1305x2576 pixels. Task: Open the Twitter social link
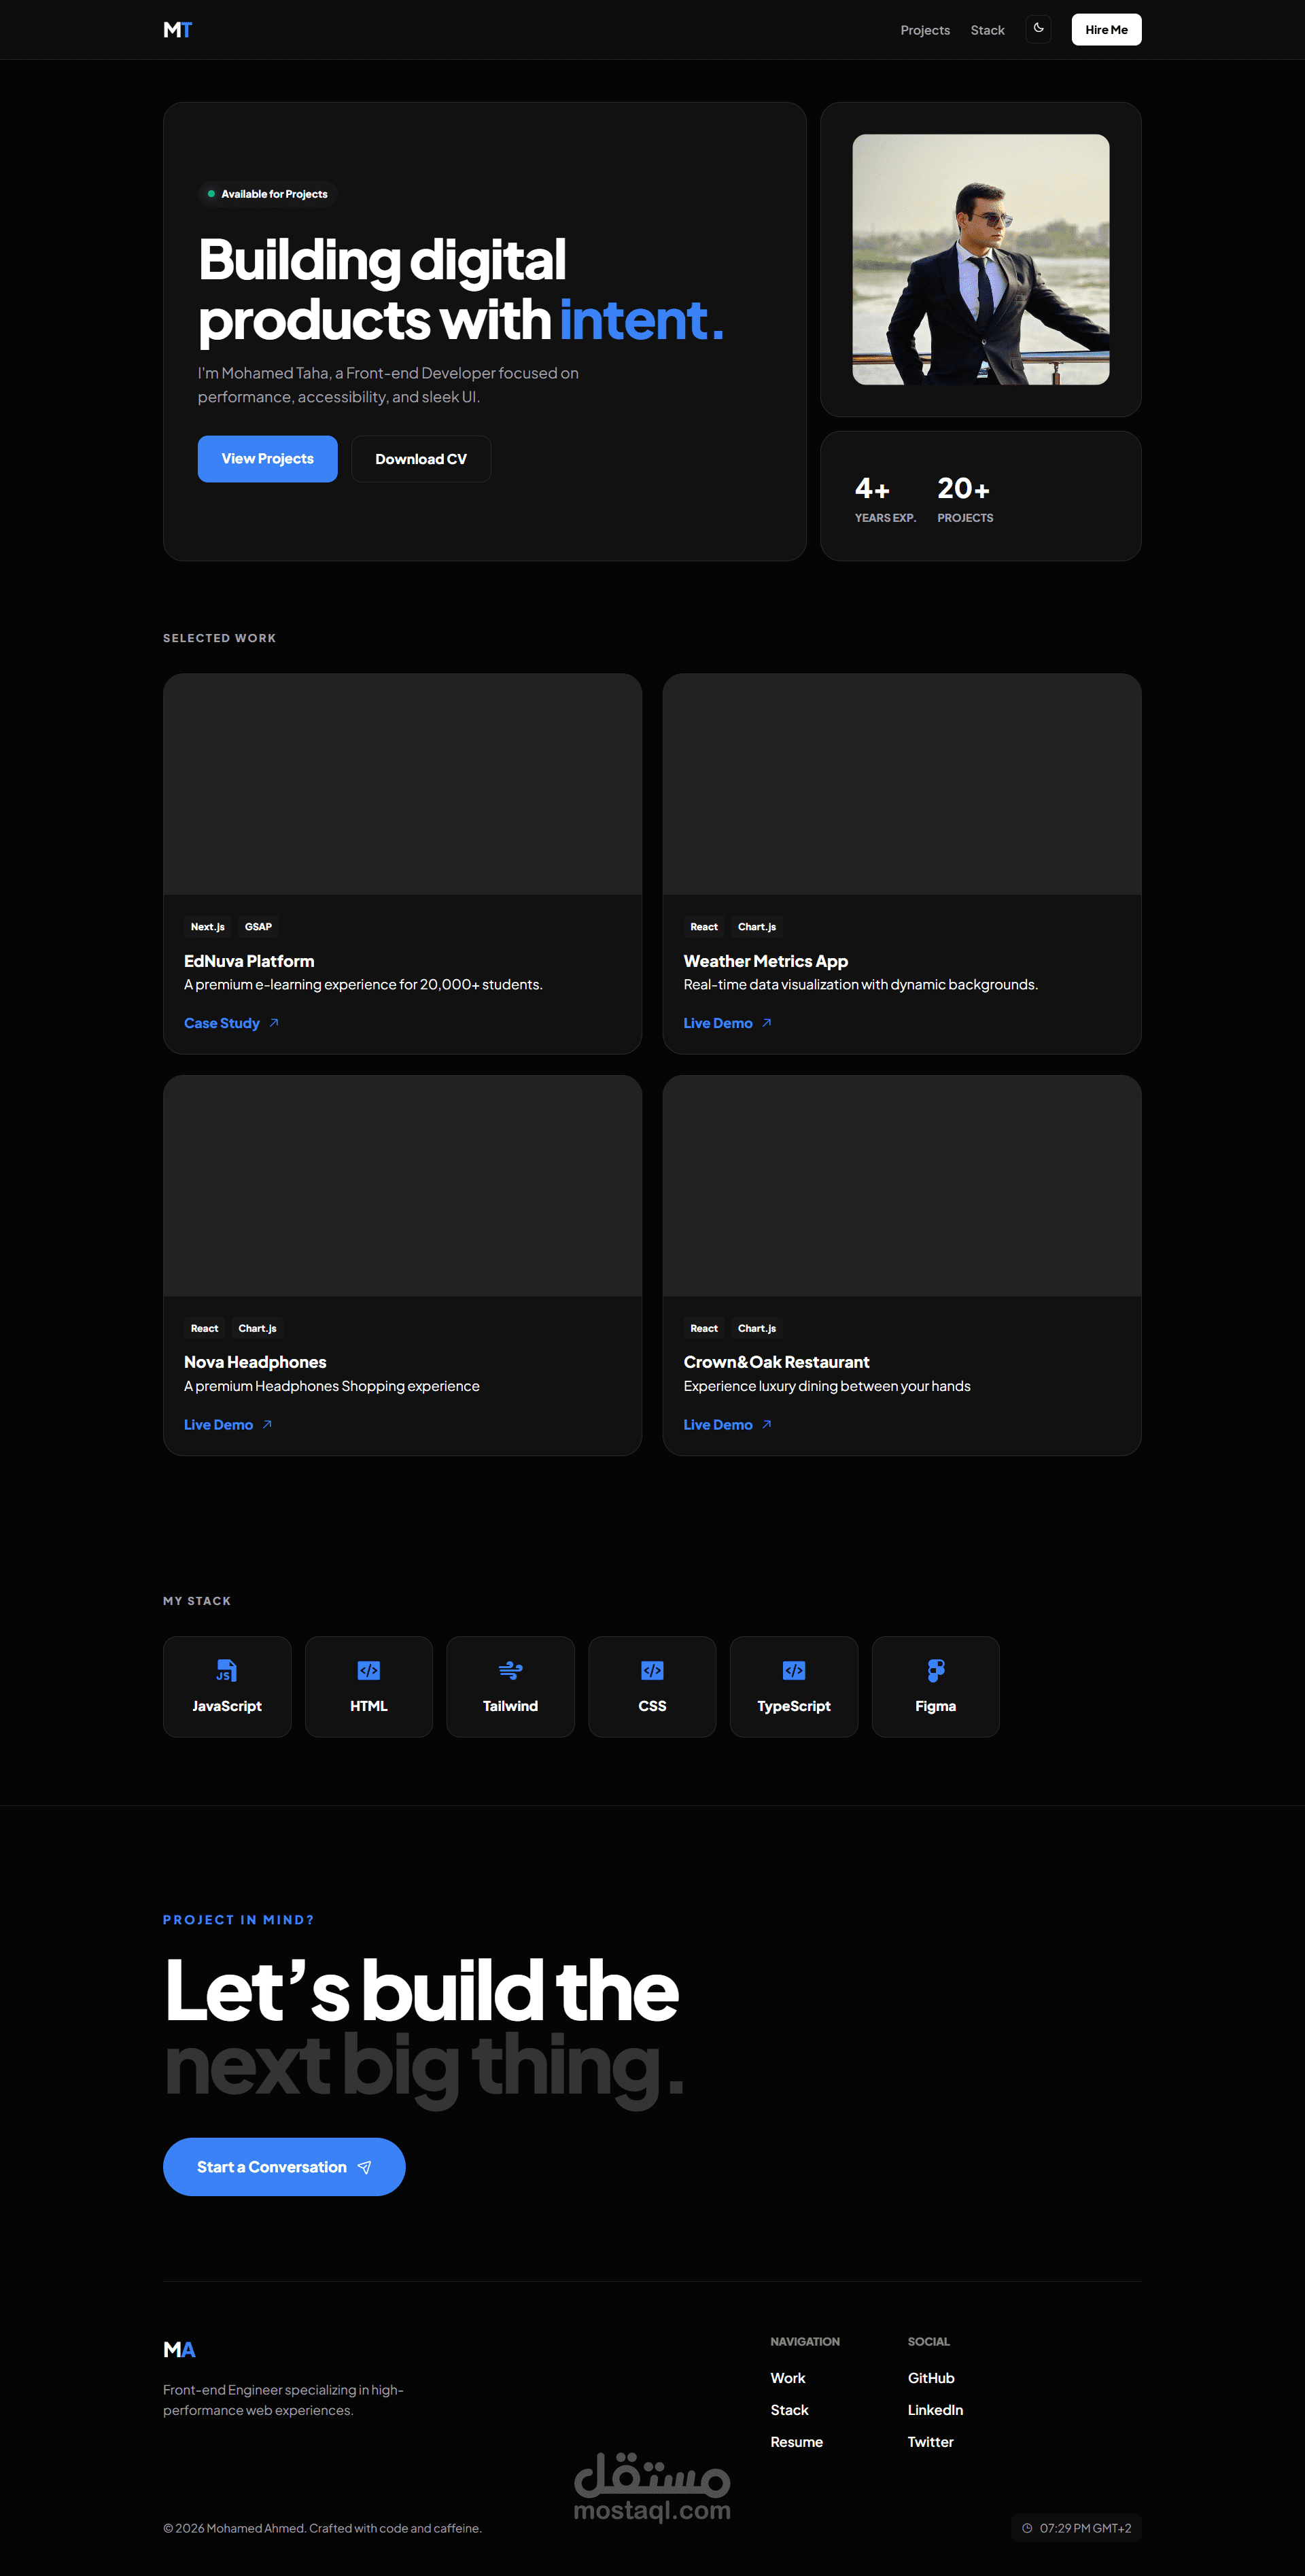click(x=930, y=2442)
